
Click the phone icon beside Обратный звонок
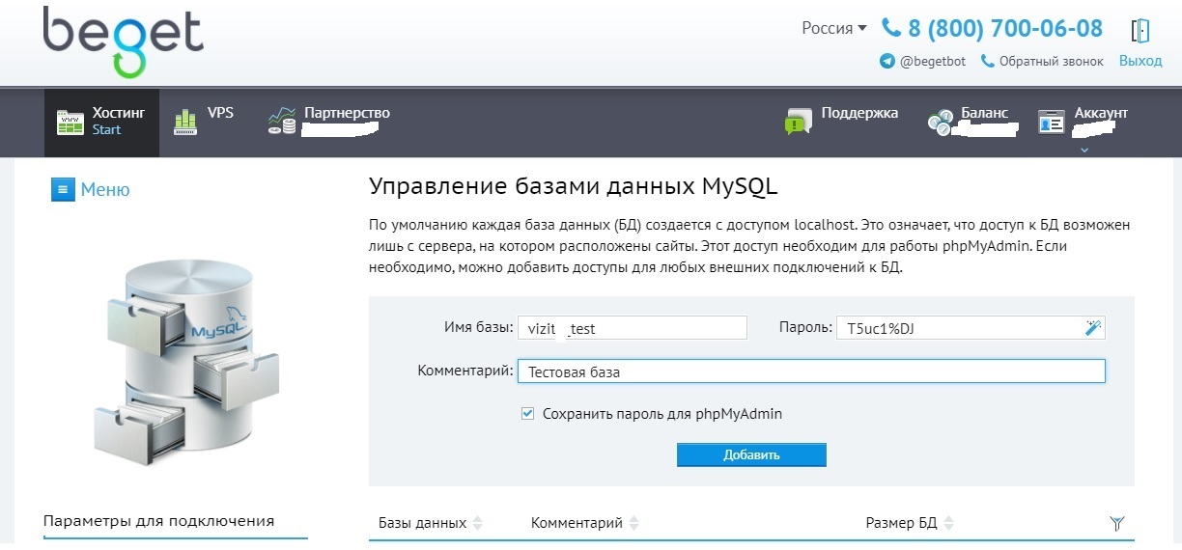click(x=987, y=61)
